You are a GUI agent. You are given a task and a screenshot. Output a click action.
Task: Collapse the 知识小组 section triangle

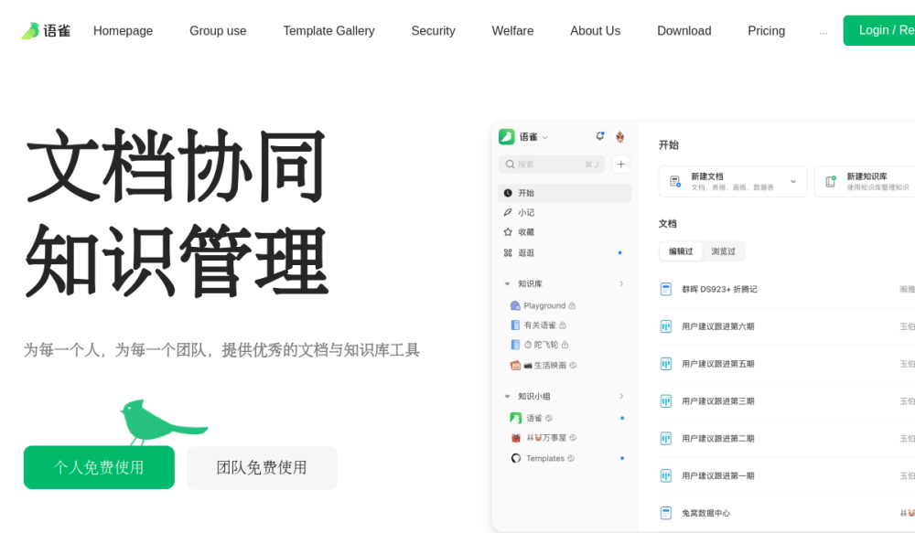[507, 397]
